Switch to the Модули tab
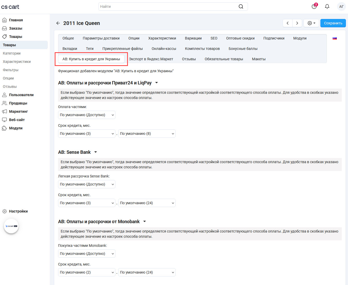The width and height of the screenshot is (348, 285). (x=300, y=38)
